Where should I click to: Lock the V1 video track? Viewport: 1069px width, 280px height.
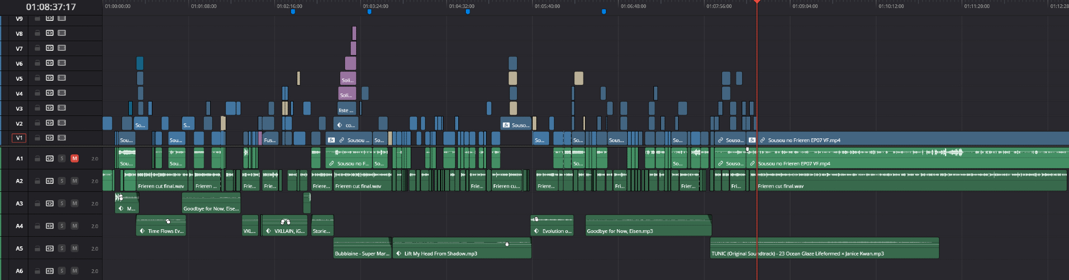37,138
